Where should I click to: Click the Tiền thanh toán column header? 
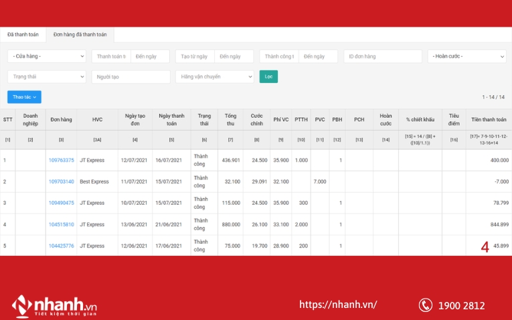pyautogui.click(x=489, y=120)
